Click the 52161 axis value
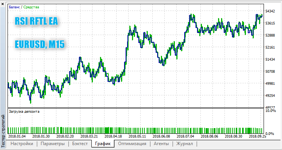This screenshot has height=150, width=282. pos(270,47)
